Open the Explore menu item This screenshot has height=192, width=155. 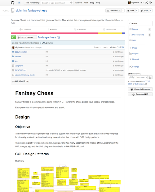(x=79, y=3)
